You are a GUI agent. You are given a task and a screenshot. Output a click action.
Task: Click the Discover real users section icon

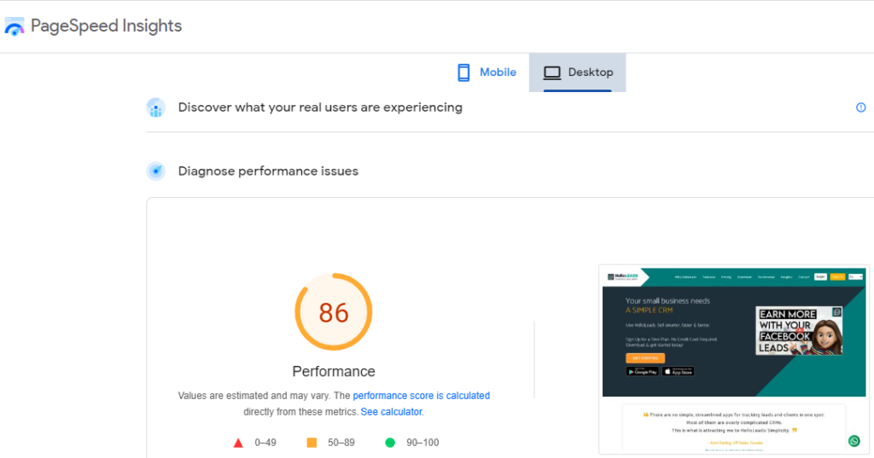click(155, 107)
